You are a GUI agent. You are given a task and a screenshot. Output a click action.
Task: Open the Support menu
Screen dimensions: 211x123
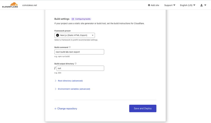tap(170, 5)
